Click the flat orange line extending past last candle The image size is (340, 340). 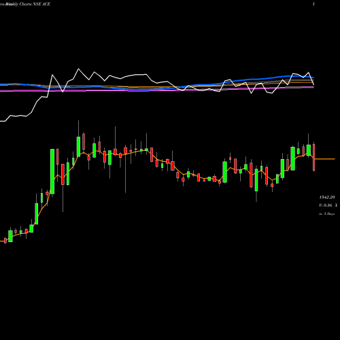[324, 159]
